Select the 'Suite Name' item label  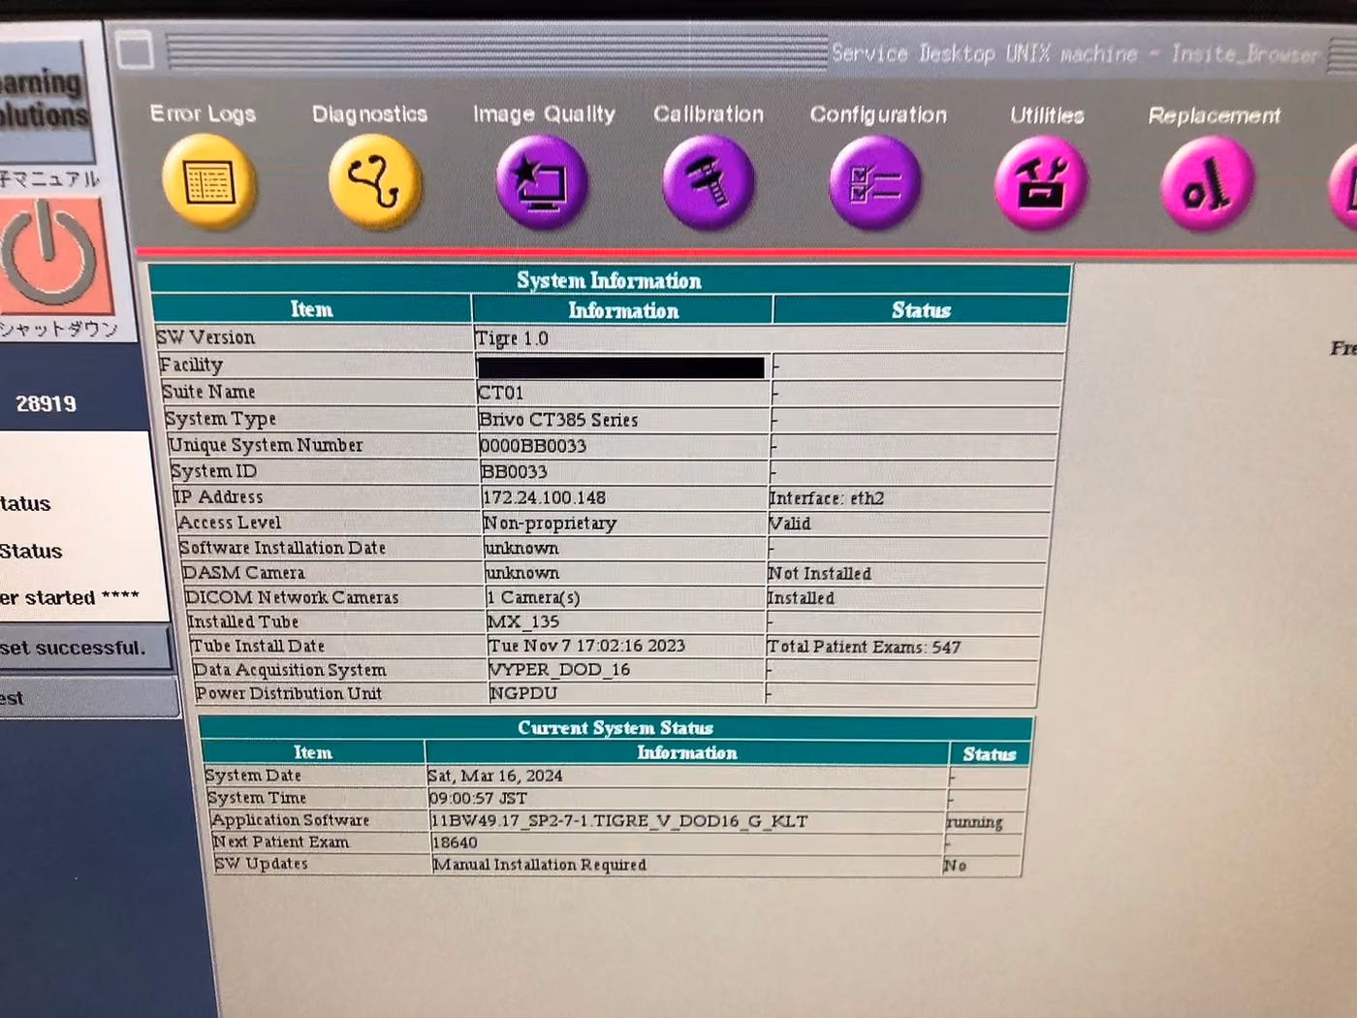click(208, 392)
